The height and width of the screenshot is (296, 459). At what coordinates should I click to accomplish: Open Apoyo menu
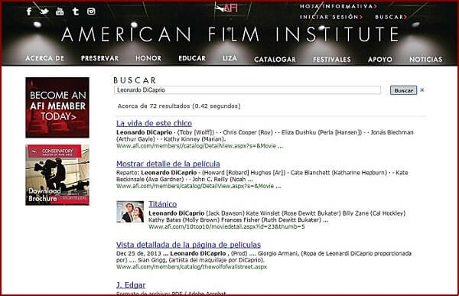pos(380,60)
